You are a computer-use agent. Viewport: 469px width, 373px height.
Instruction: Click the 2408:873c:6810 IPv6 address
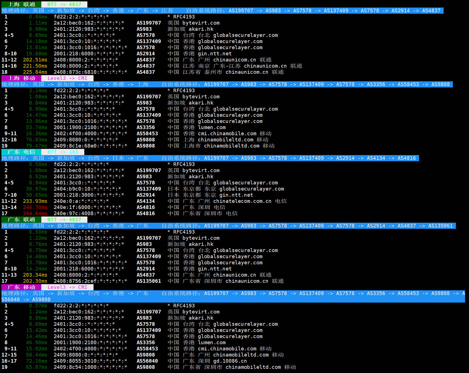(90, 72)
